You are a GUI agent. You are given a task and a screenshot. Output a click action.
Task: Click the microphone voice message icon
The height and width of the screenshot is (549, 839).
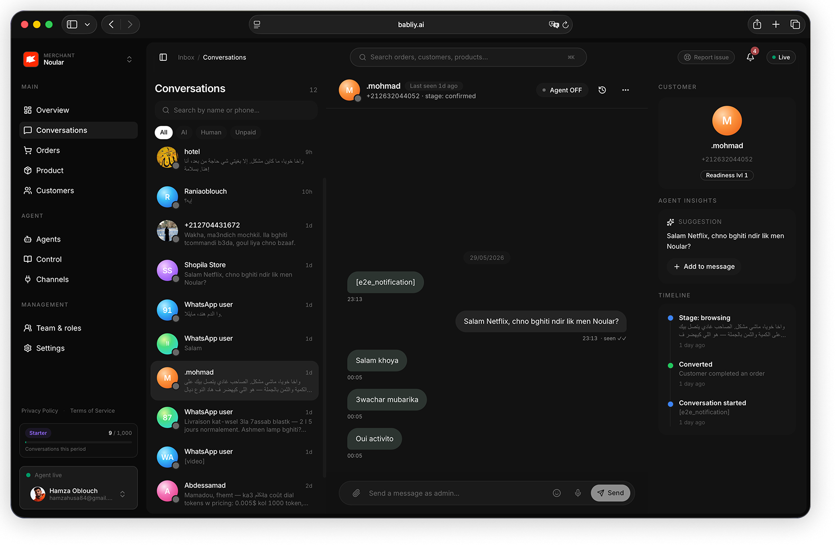(x=578, y=493)
